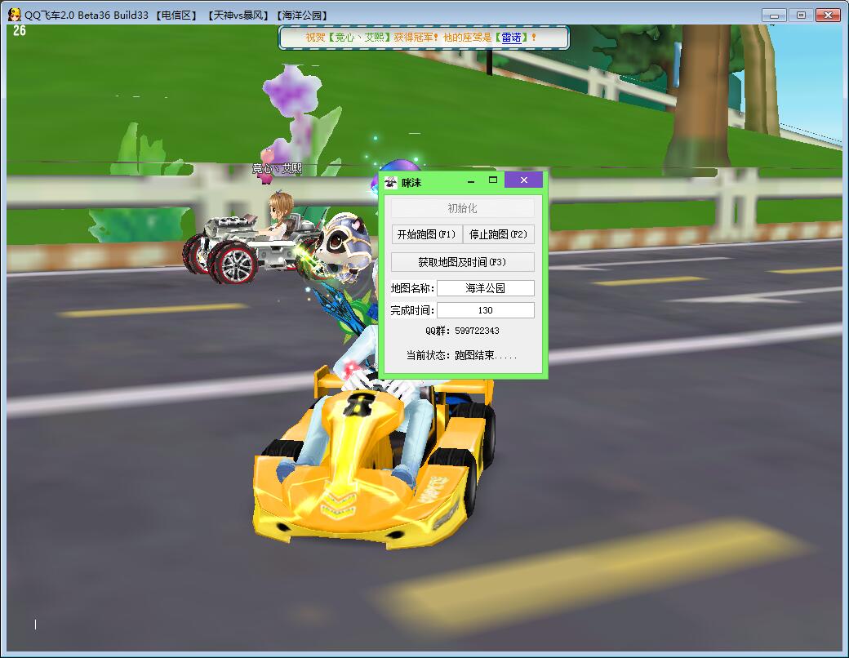Click the 咪沫 window title text
The height and width of the screenshot is (658, 849).
click(411, 183)
